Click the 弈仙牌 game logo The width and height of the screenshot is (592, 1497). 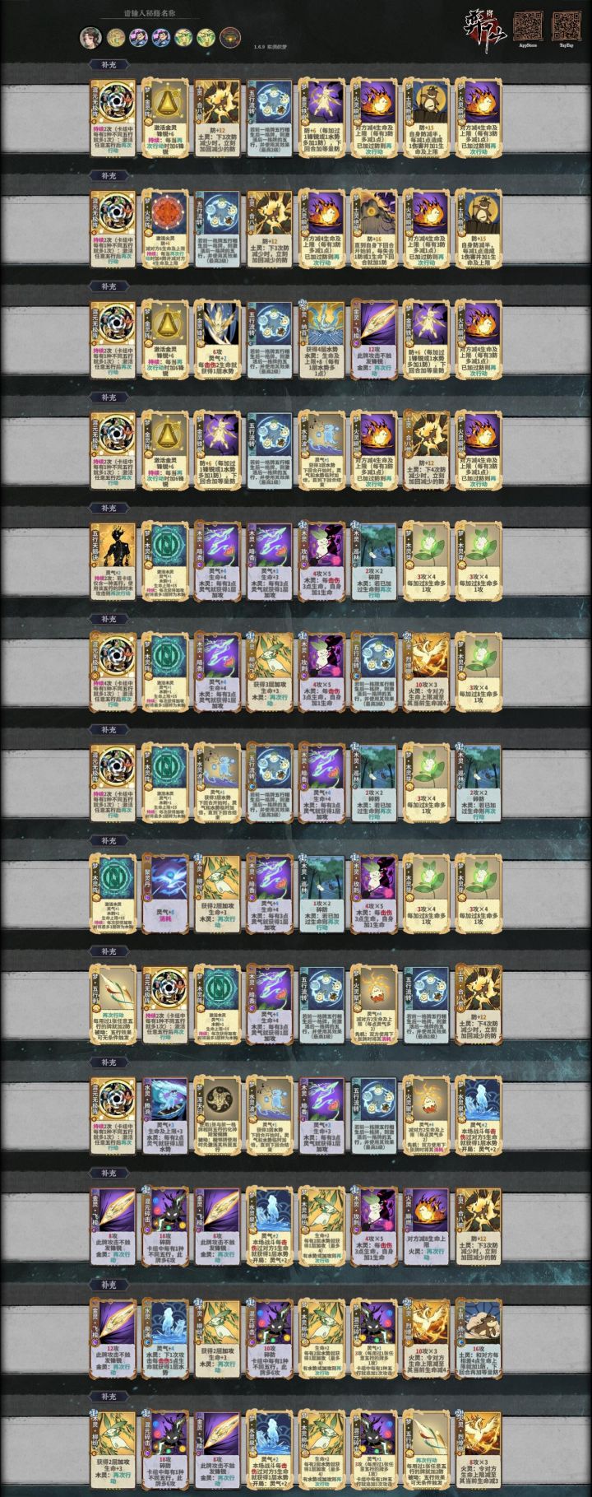[487, 27]
